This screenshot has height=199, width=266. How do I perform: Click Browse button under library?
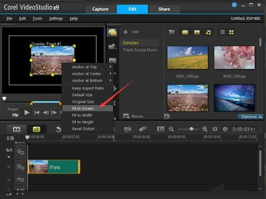[134, 117]
